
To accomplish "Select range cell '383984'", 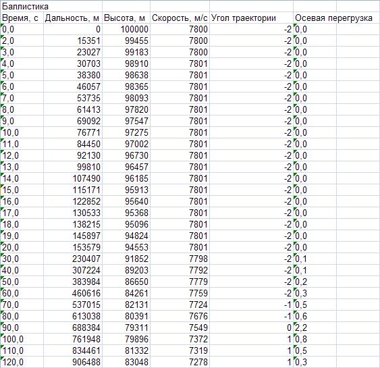I will tap(73, 282).
